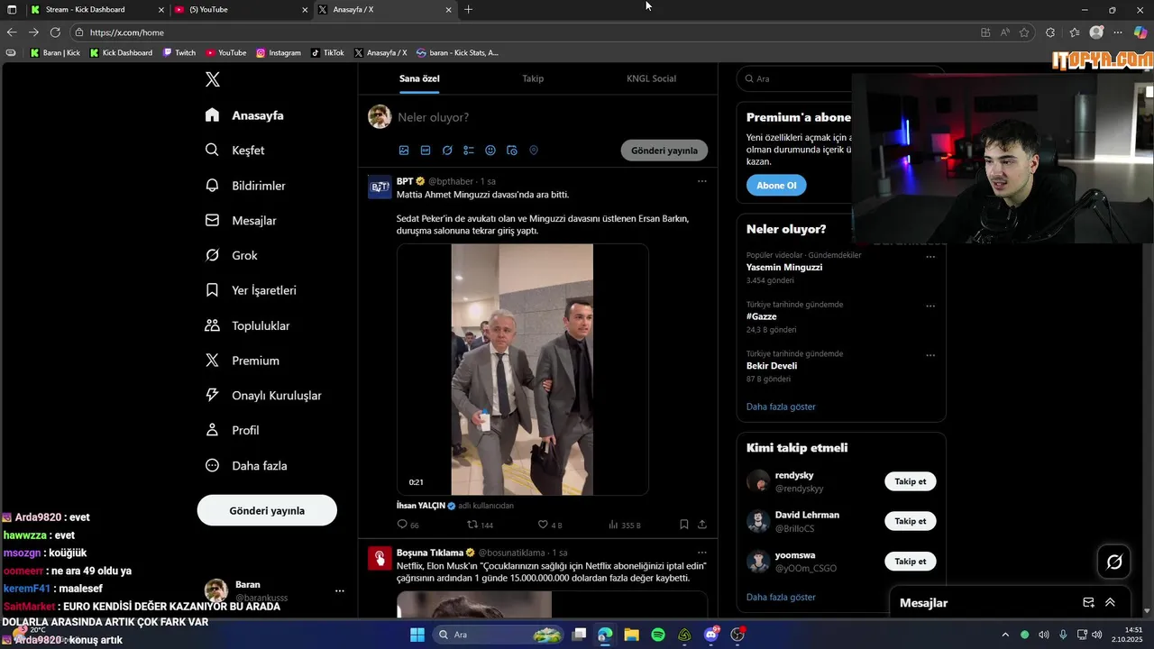Viewport: 1154px width, 649px height.
Task: Click Grok icon in composer toolbar
Action: pyautogui.click(x=447, y=151)
